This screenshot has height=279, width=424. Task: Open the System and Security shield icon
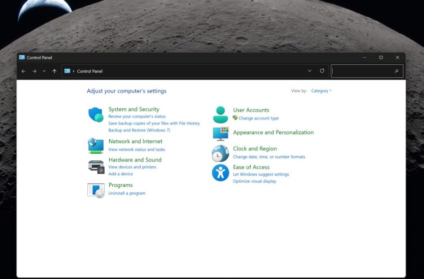point(96,115)
